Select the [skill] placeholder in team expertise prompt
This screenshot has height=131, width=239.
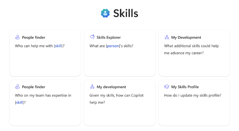click(19, 102)
